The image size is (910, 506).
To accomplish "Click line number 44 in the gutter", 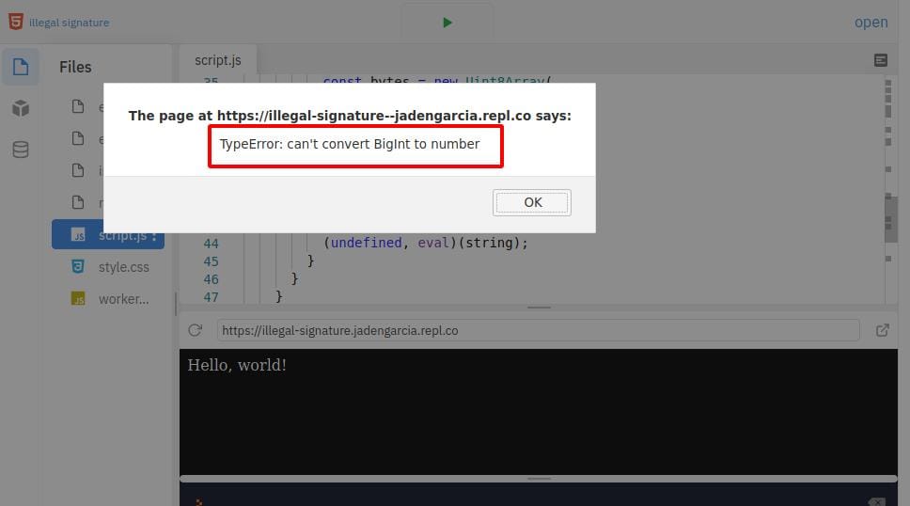I will coord(212,244).
